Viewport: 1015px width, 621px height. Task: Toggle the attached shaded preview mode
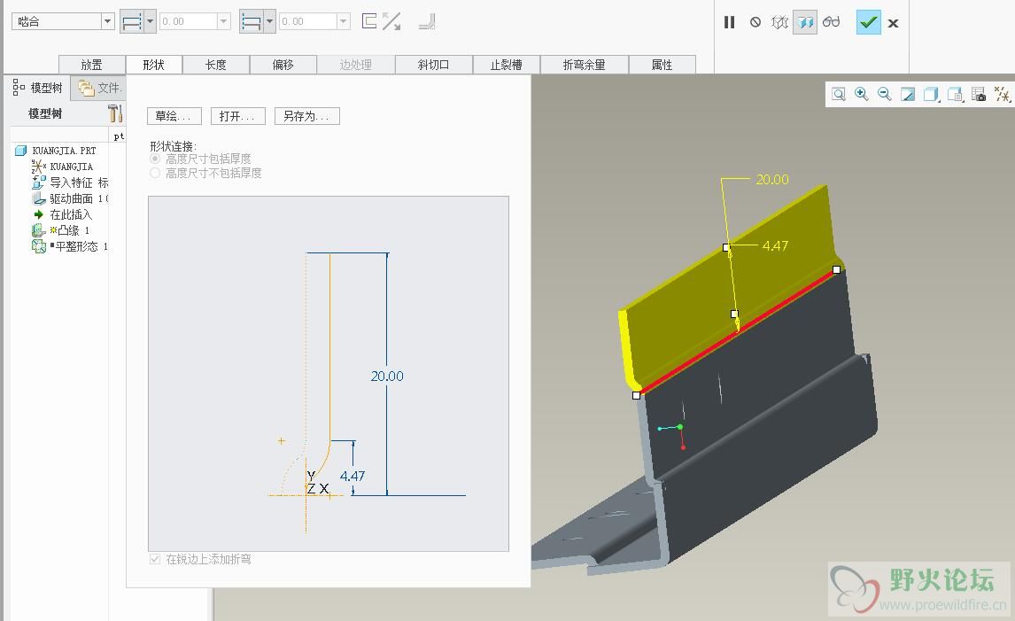pyautogui.click(x=804, y=23)
